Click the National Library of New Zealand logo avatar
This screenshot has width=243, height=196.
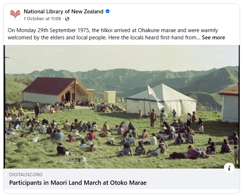15,15
